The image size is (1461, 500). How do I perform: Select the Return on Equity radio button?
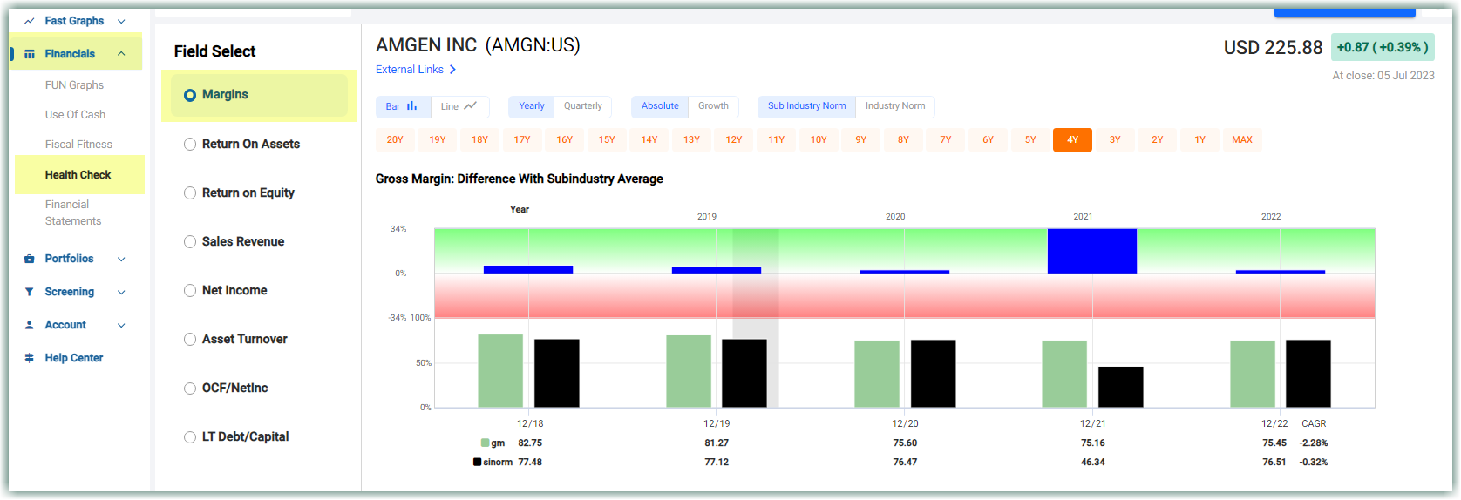coord(190,193)
